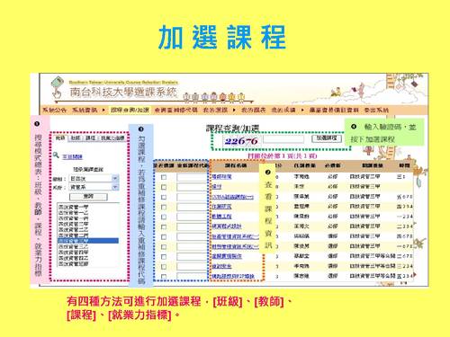The image size is (450, 337).
Task: Switch to the 班級 search tab
Action: click(60, 137)
